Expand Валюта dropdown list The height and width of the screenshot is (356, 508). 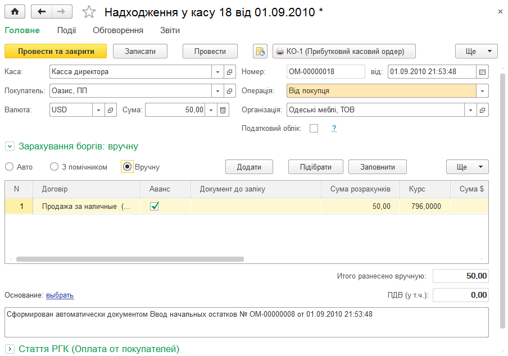coord(98,110)
